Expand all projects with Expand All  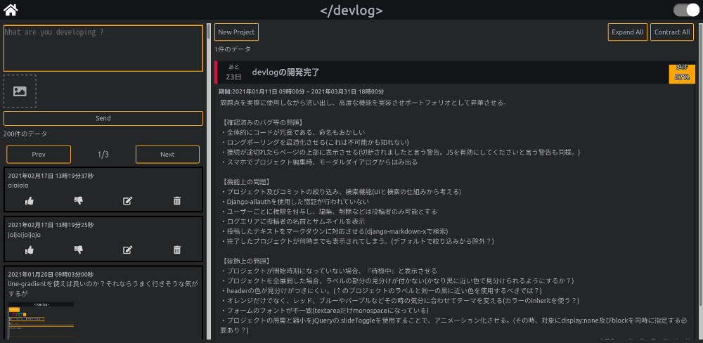pos(628,32)
